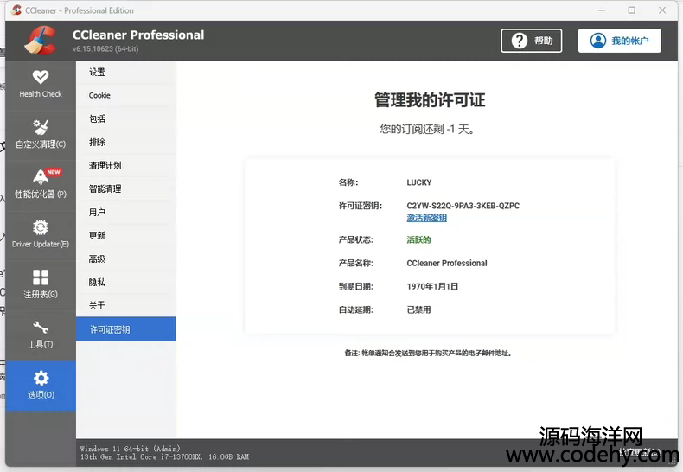
Task: Click the product status 活跃的
Action: [418, 240]
